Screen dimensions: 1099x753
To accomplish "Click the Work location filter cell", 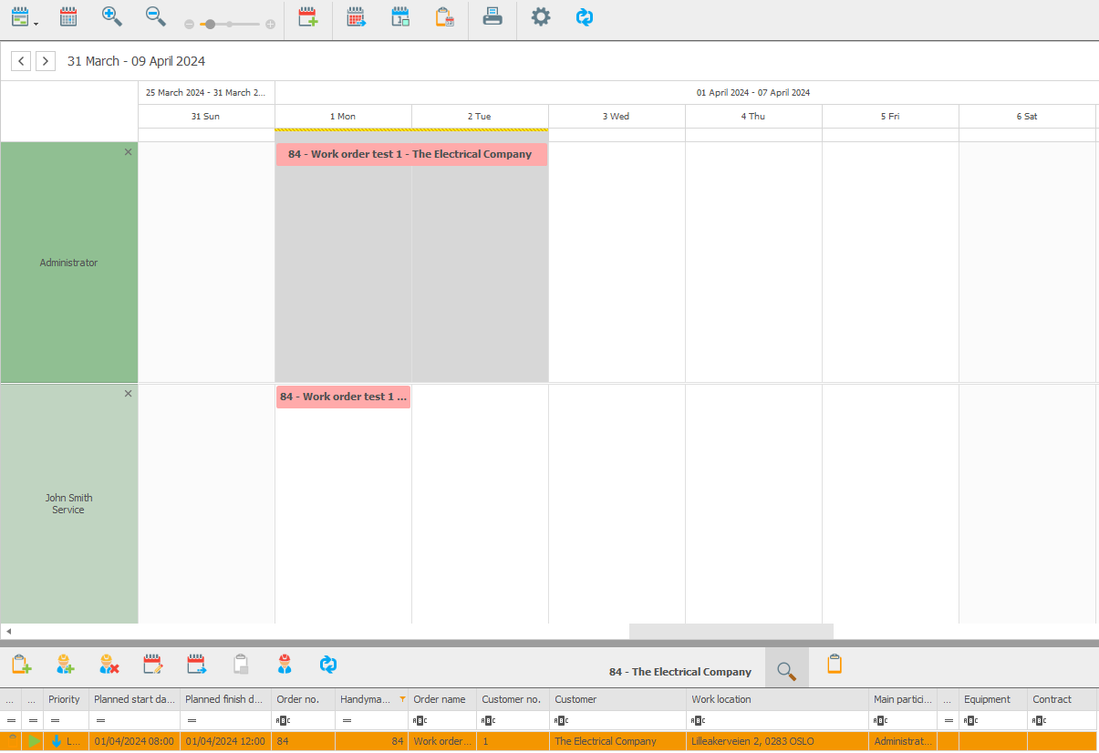I will 778,720.
